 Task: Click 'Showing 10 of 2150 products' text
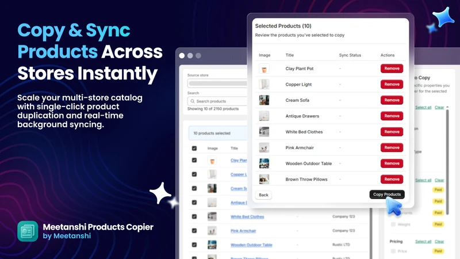(213, 109)
